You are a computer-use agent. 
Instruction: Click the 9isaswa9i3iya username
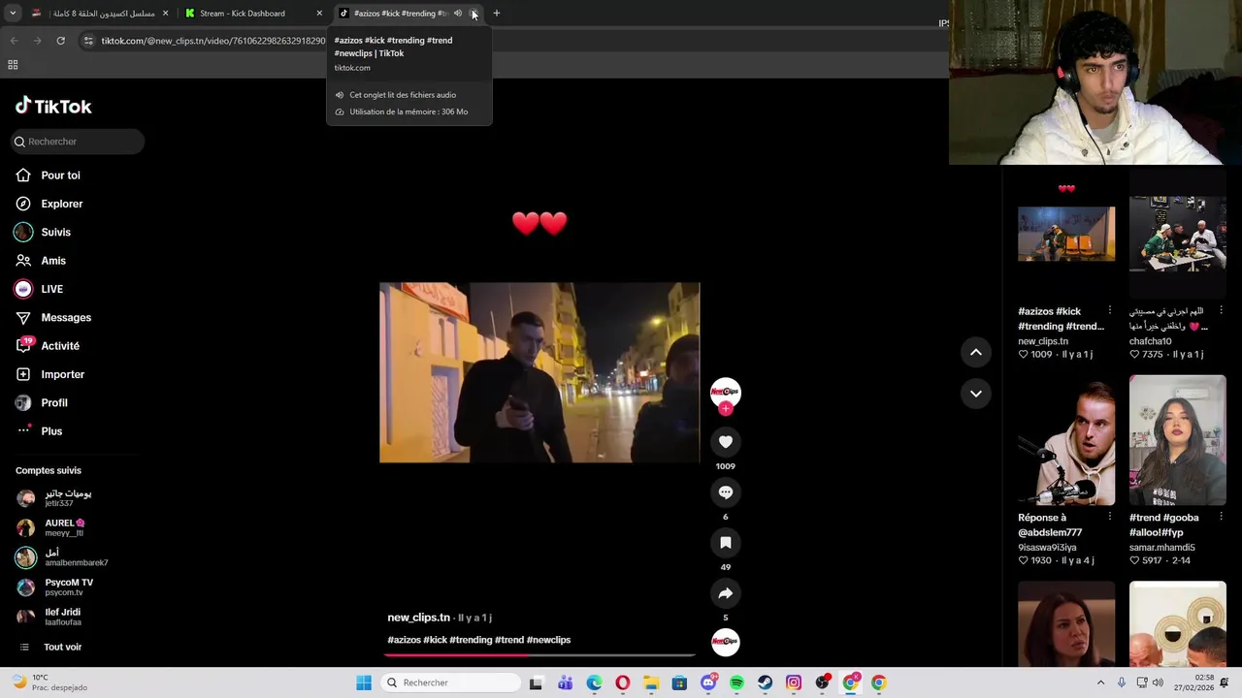point(1047,548)
